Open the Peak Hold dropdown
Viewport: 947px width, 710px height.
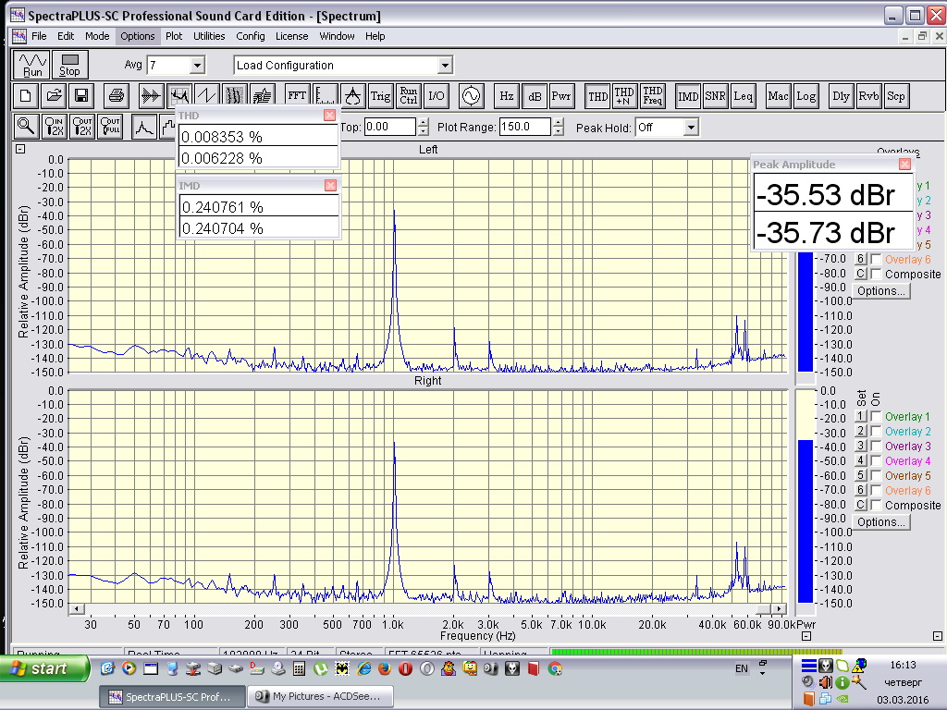tap(691, 128)
